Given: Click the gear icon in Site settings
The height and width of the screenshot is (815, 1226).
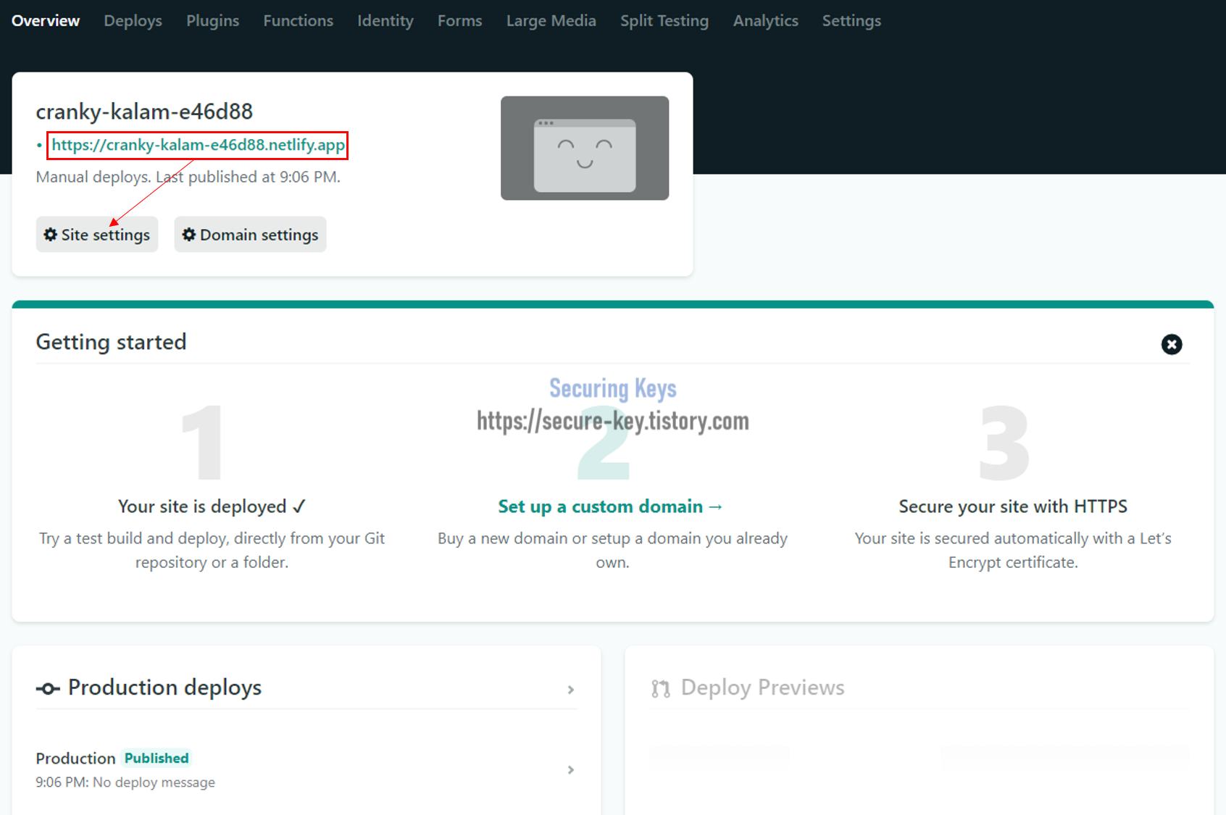Looking at the screenshot, I should coord(50,235).
